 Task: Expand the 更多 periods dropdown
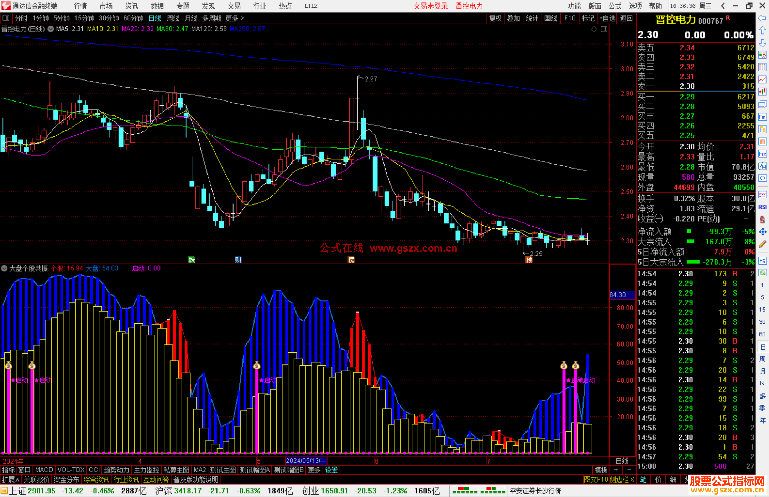[235, 18]
